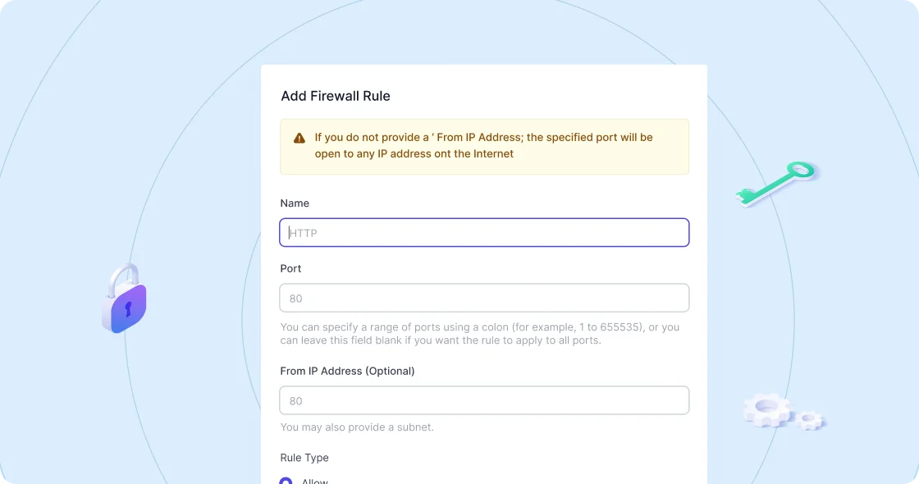Click the small gear graphic

(x=810, y=420)
